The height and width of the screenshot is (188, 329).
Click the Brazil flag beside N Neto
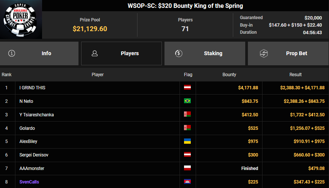tap(187, 101)
